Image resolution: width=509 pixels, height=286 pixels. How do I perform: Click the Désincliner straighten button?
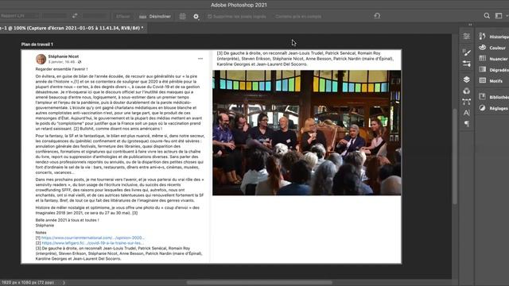point(155,16)
